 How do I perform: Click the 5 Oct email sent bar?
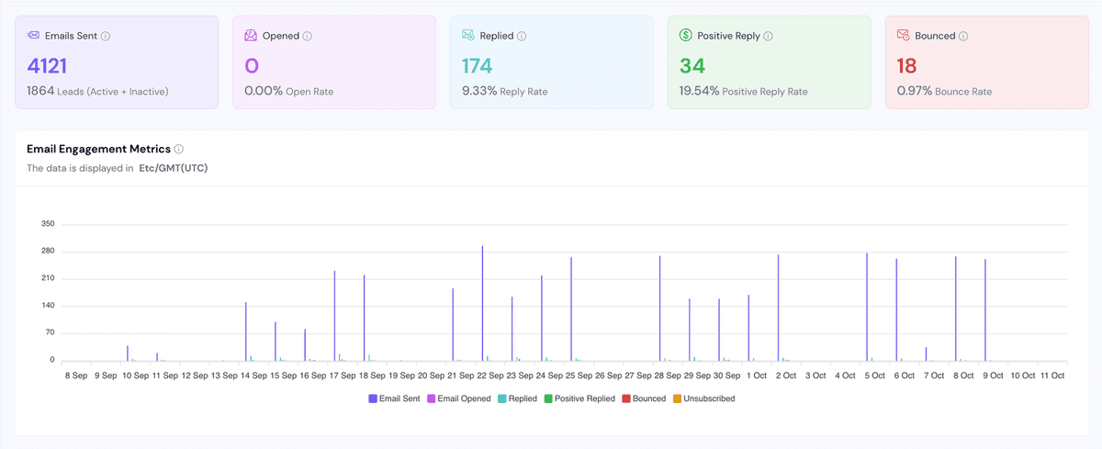pyautogui.click(x=867, y=307)
